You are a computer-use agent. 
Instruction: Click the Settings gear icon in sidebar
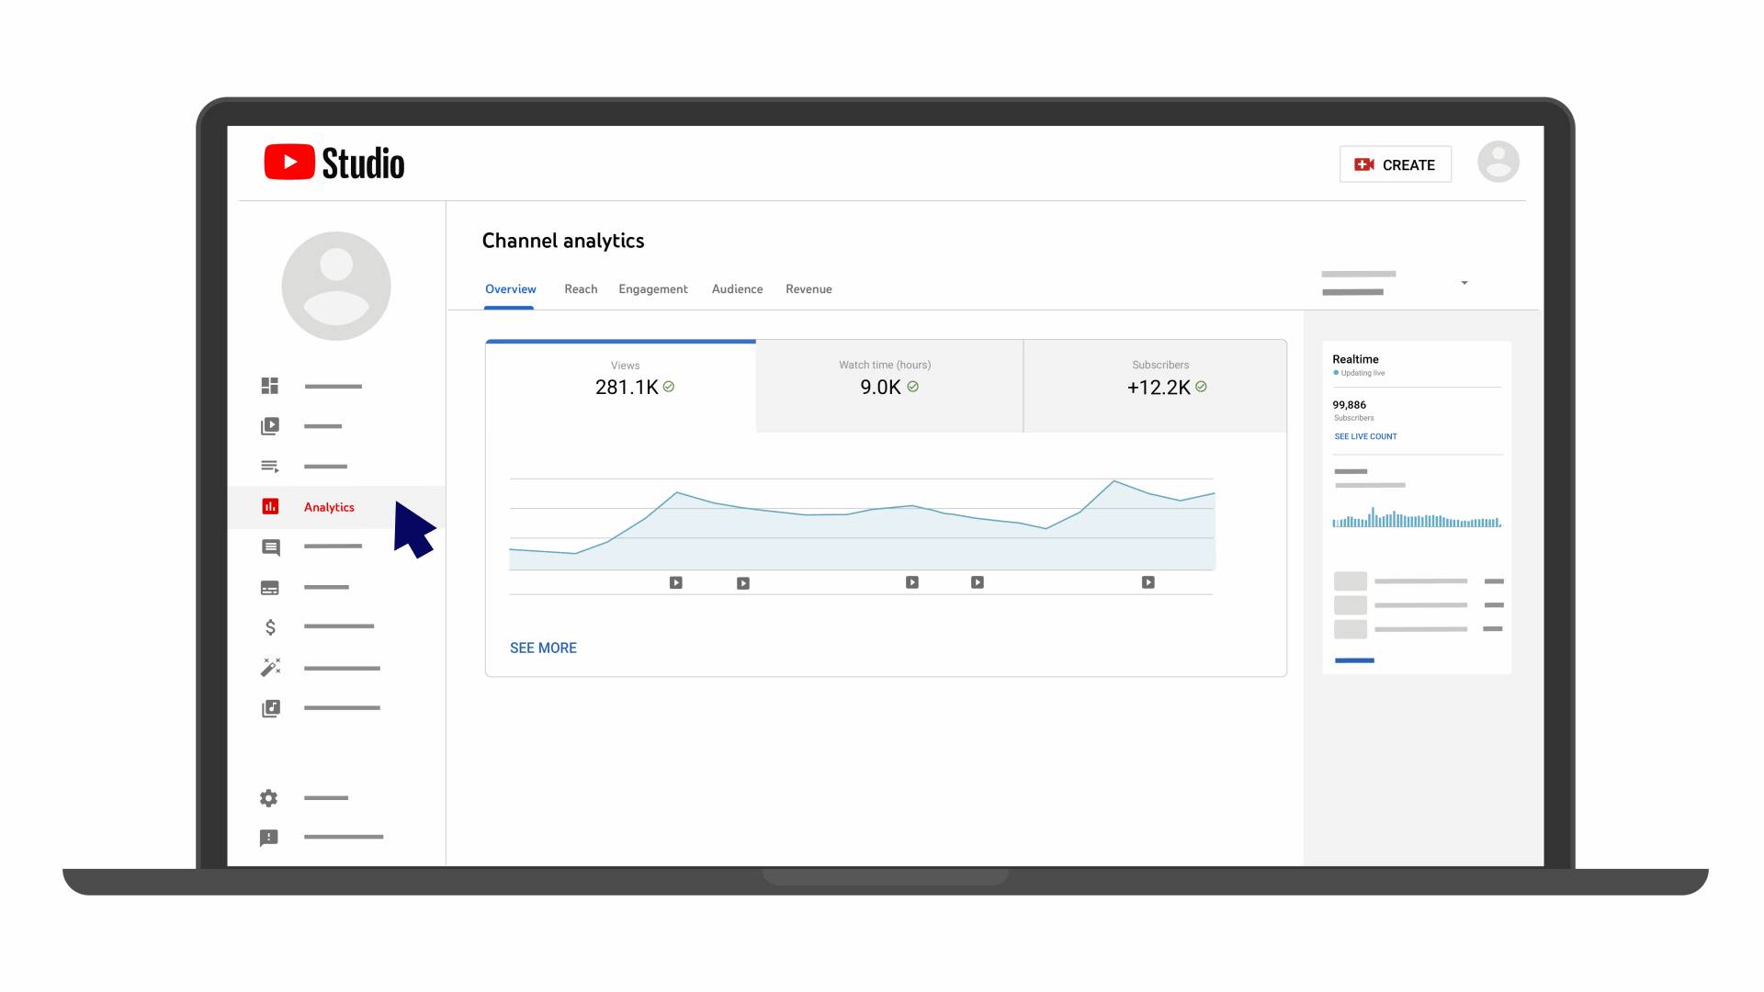269,795
